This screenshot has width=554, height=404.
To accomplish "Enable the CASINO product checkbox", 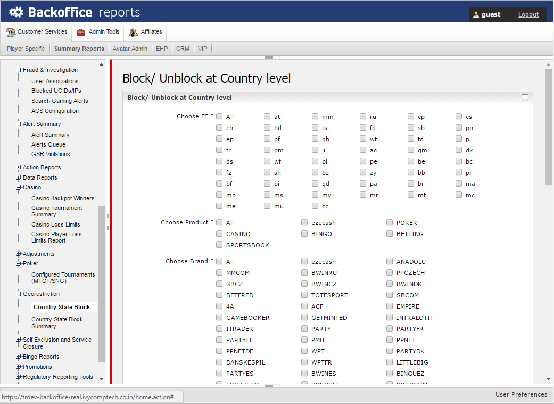I will [219, 234].
